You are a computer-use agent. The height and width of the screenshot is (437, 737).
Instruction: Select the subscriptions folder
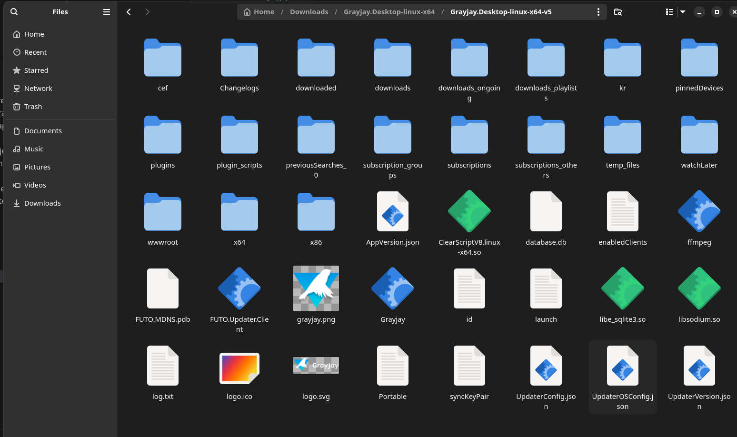(469, 135)
